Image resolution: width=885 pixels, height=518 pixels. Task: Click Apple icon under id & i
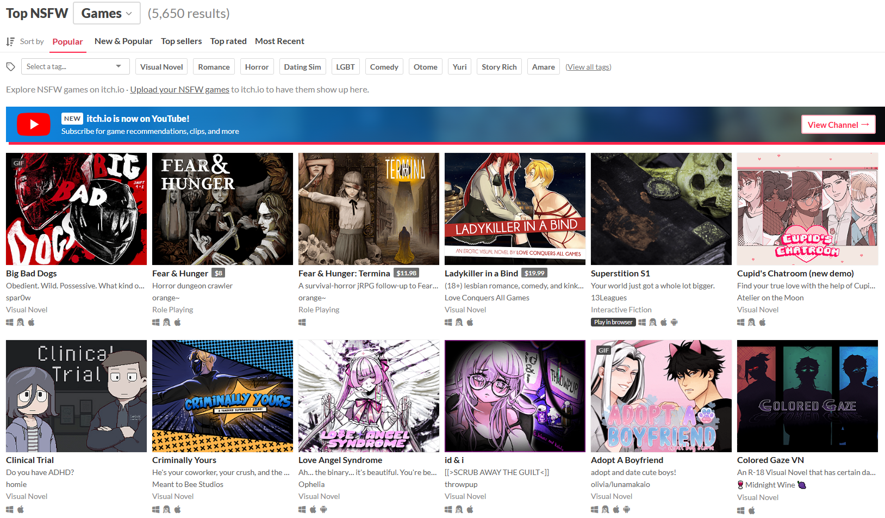pos(470,509)
